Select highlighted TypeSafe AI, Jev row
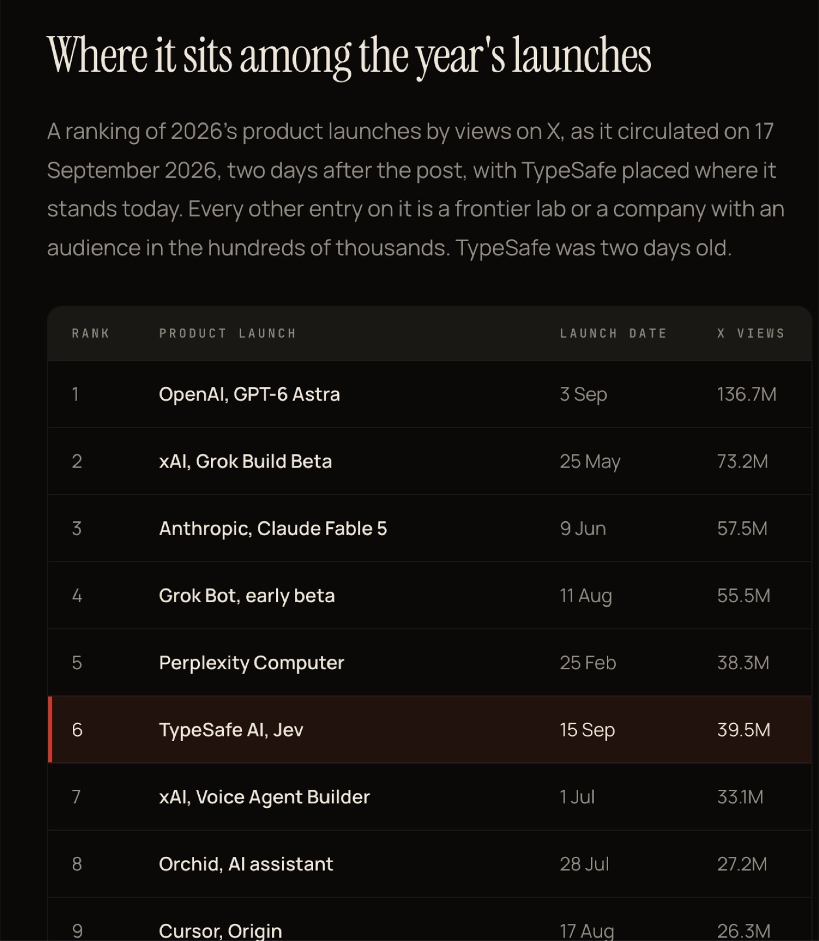The width and height of the screenshot is (819, 941). [x=429, y=730]
